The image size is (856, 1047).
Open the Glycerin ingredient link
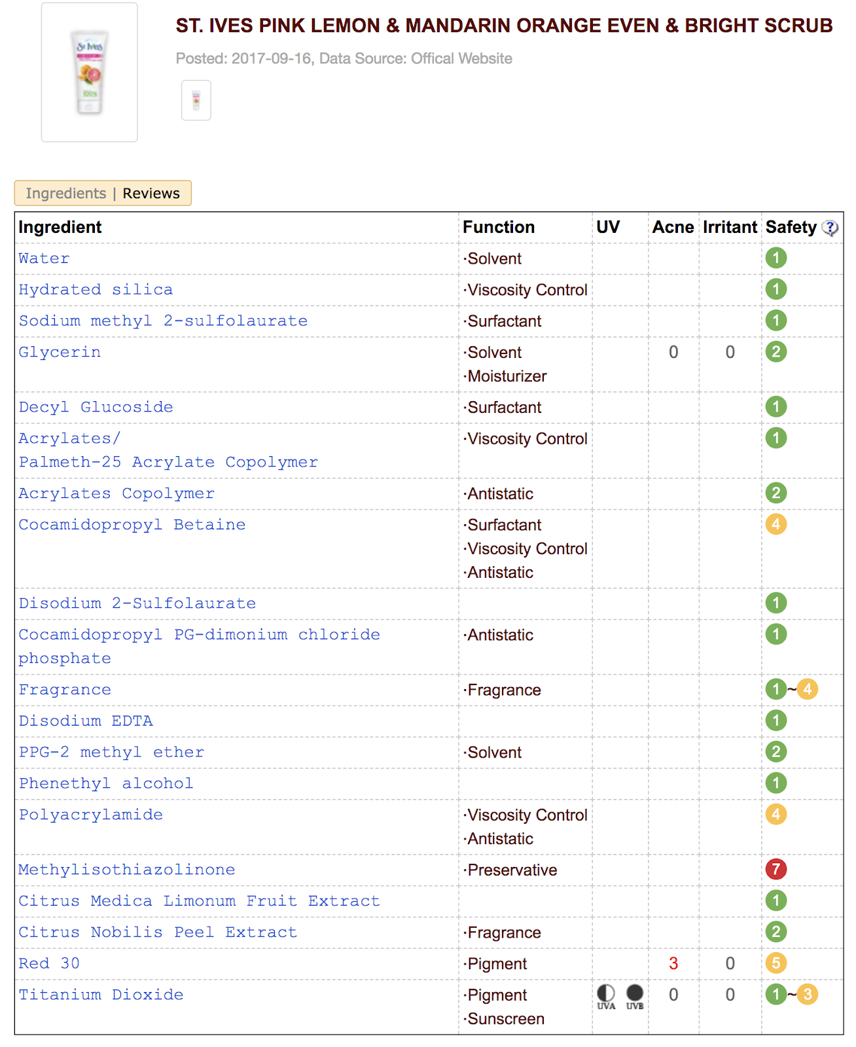click(60, 353)
